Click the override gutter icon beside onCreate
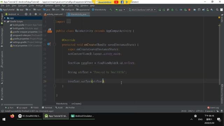224x126 pixels. coord(49,44)
